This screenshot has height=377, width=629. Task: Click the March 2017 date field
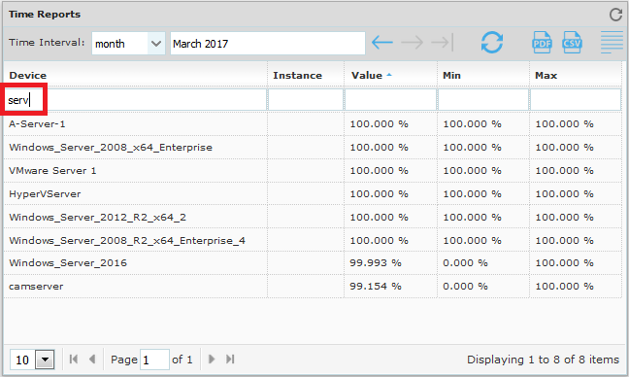click(268, 44)
